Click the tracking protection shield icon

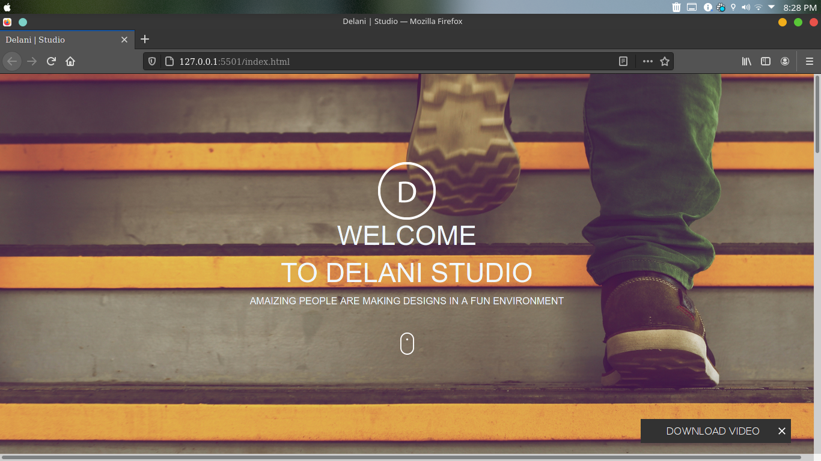152,61
